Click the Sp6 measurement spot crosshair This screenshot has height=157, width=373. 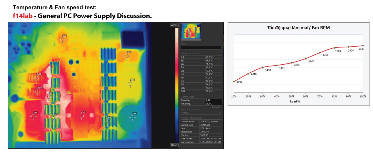tap(81, 116)
